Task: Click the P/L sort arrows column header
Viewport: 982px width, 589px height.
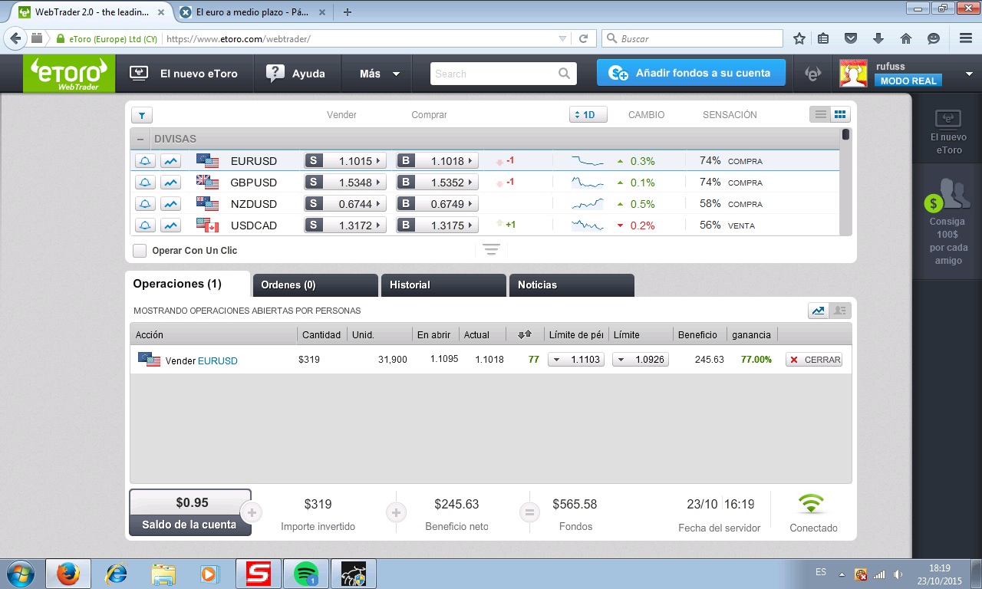Action: pos(525,334)
